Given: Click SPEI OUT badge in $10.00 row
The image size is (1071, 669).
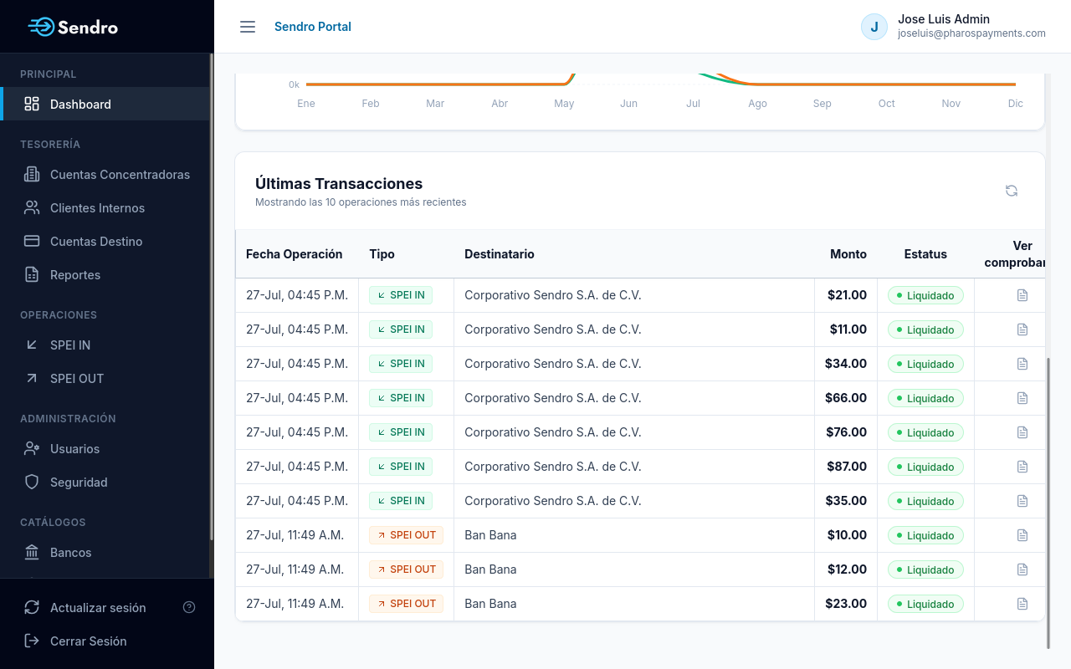Looking at the screenshot, I should [406, 535].
